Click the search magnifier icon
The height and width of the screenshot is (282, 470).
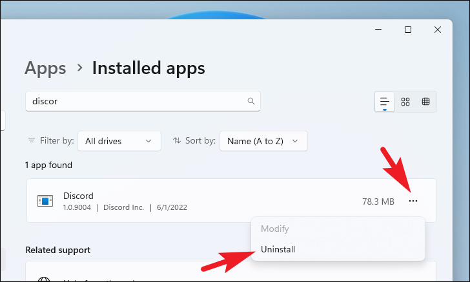pos(251,101)
